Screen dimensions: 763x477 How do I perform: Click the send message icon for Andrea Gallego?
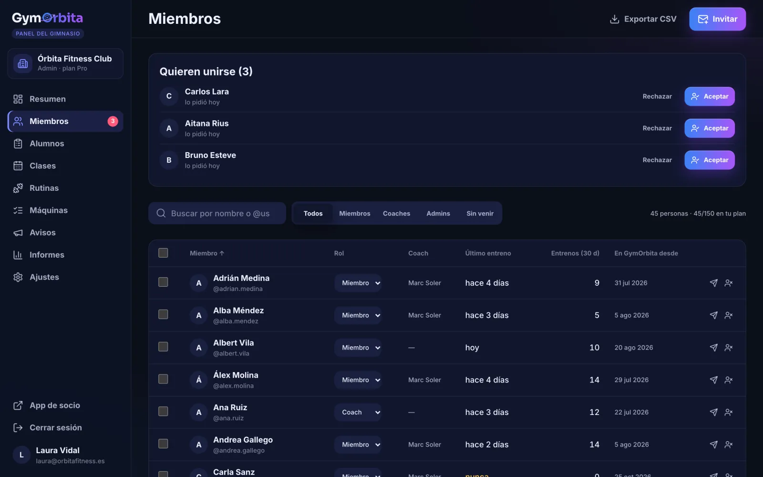(x=713, y=445)
